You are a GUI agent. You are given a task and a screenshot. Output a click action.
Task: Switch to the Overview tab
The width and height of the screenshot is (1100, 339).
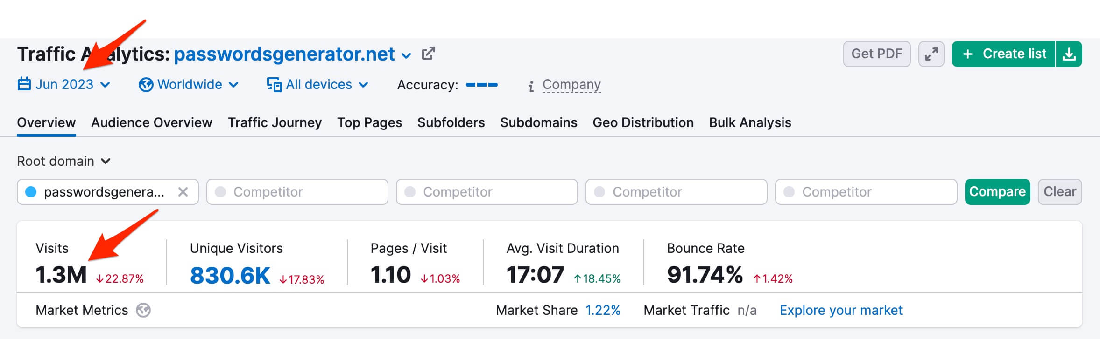pos(46,122)
